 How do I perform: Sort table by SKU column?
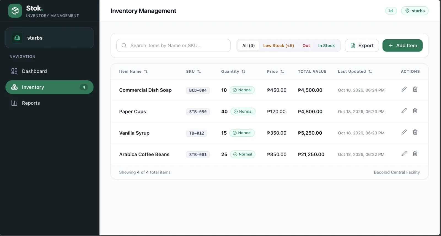193,72
